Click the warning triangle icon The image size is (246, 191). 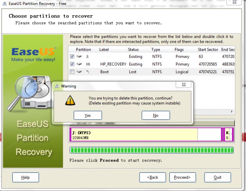[x=70, y=100]
